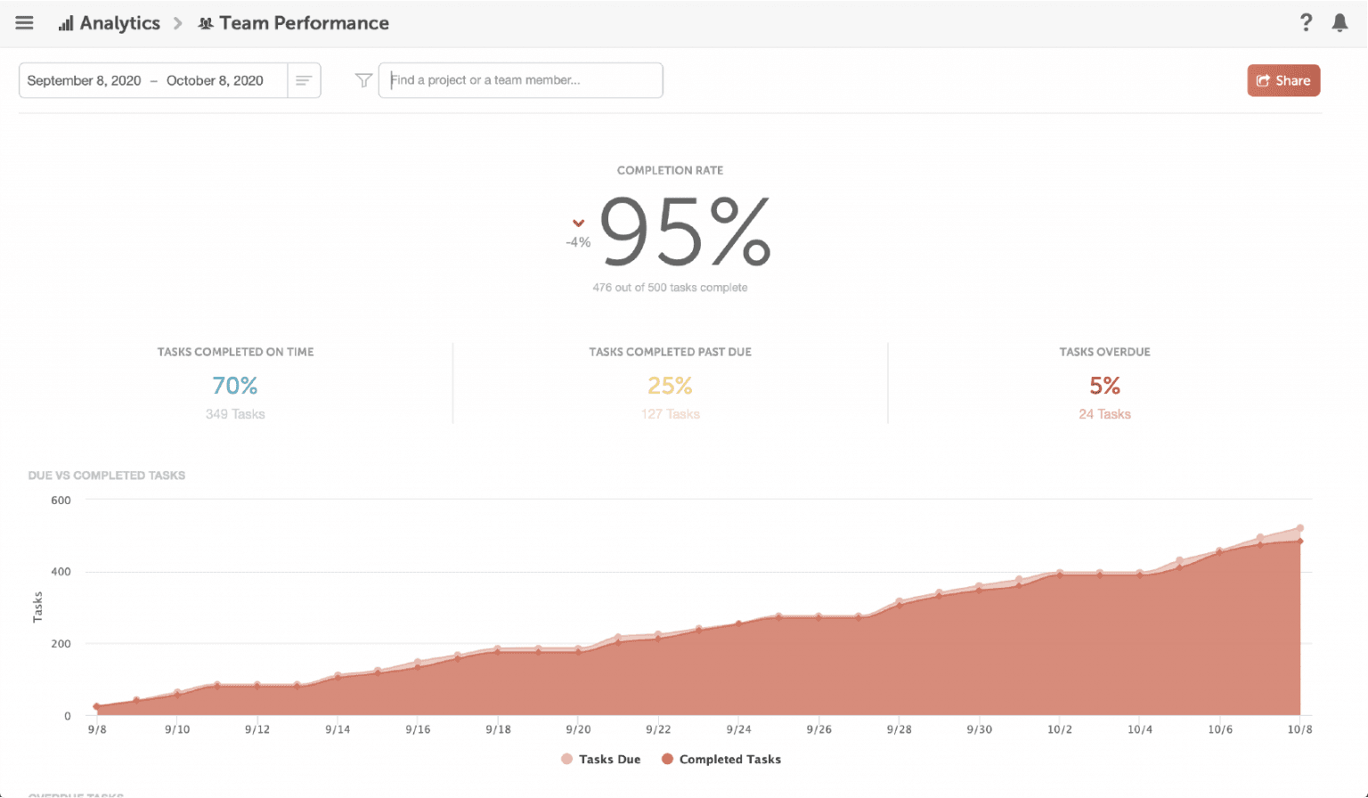Check notifications via the bell icon
The image size is (1368, 798).
[x=1339, y=22]
